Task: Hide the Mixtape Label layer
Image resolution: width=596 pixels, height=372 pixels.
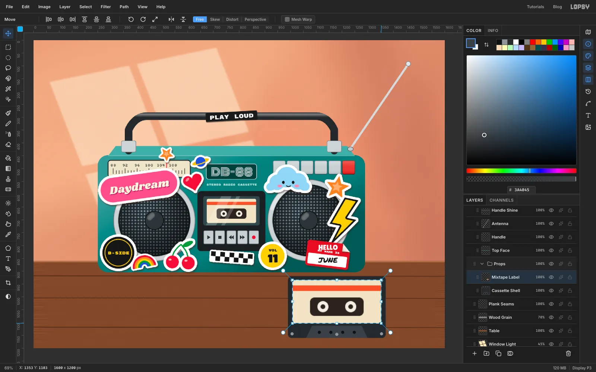Action: [x=551, y=277]
